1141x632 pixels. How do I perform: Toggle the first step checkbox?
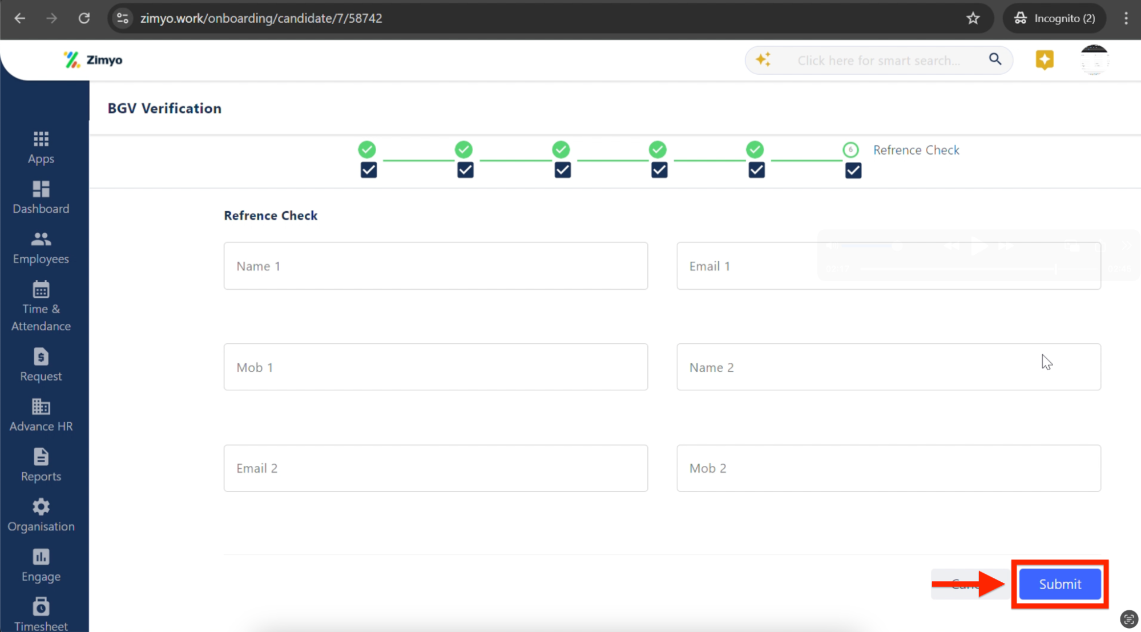(368, 170)
